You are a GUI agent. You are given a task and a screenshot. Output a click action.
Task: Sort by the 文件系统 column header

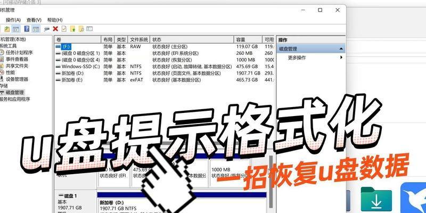[x=139, y=39]
